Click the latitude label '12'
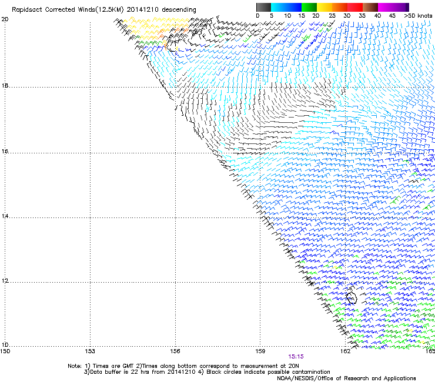Image resolution: width=435 pixels, height=382 pixels. (5, 281)
